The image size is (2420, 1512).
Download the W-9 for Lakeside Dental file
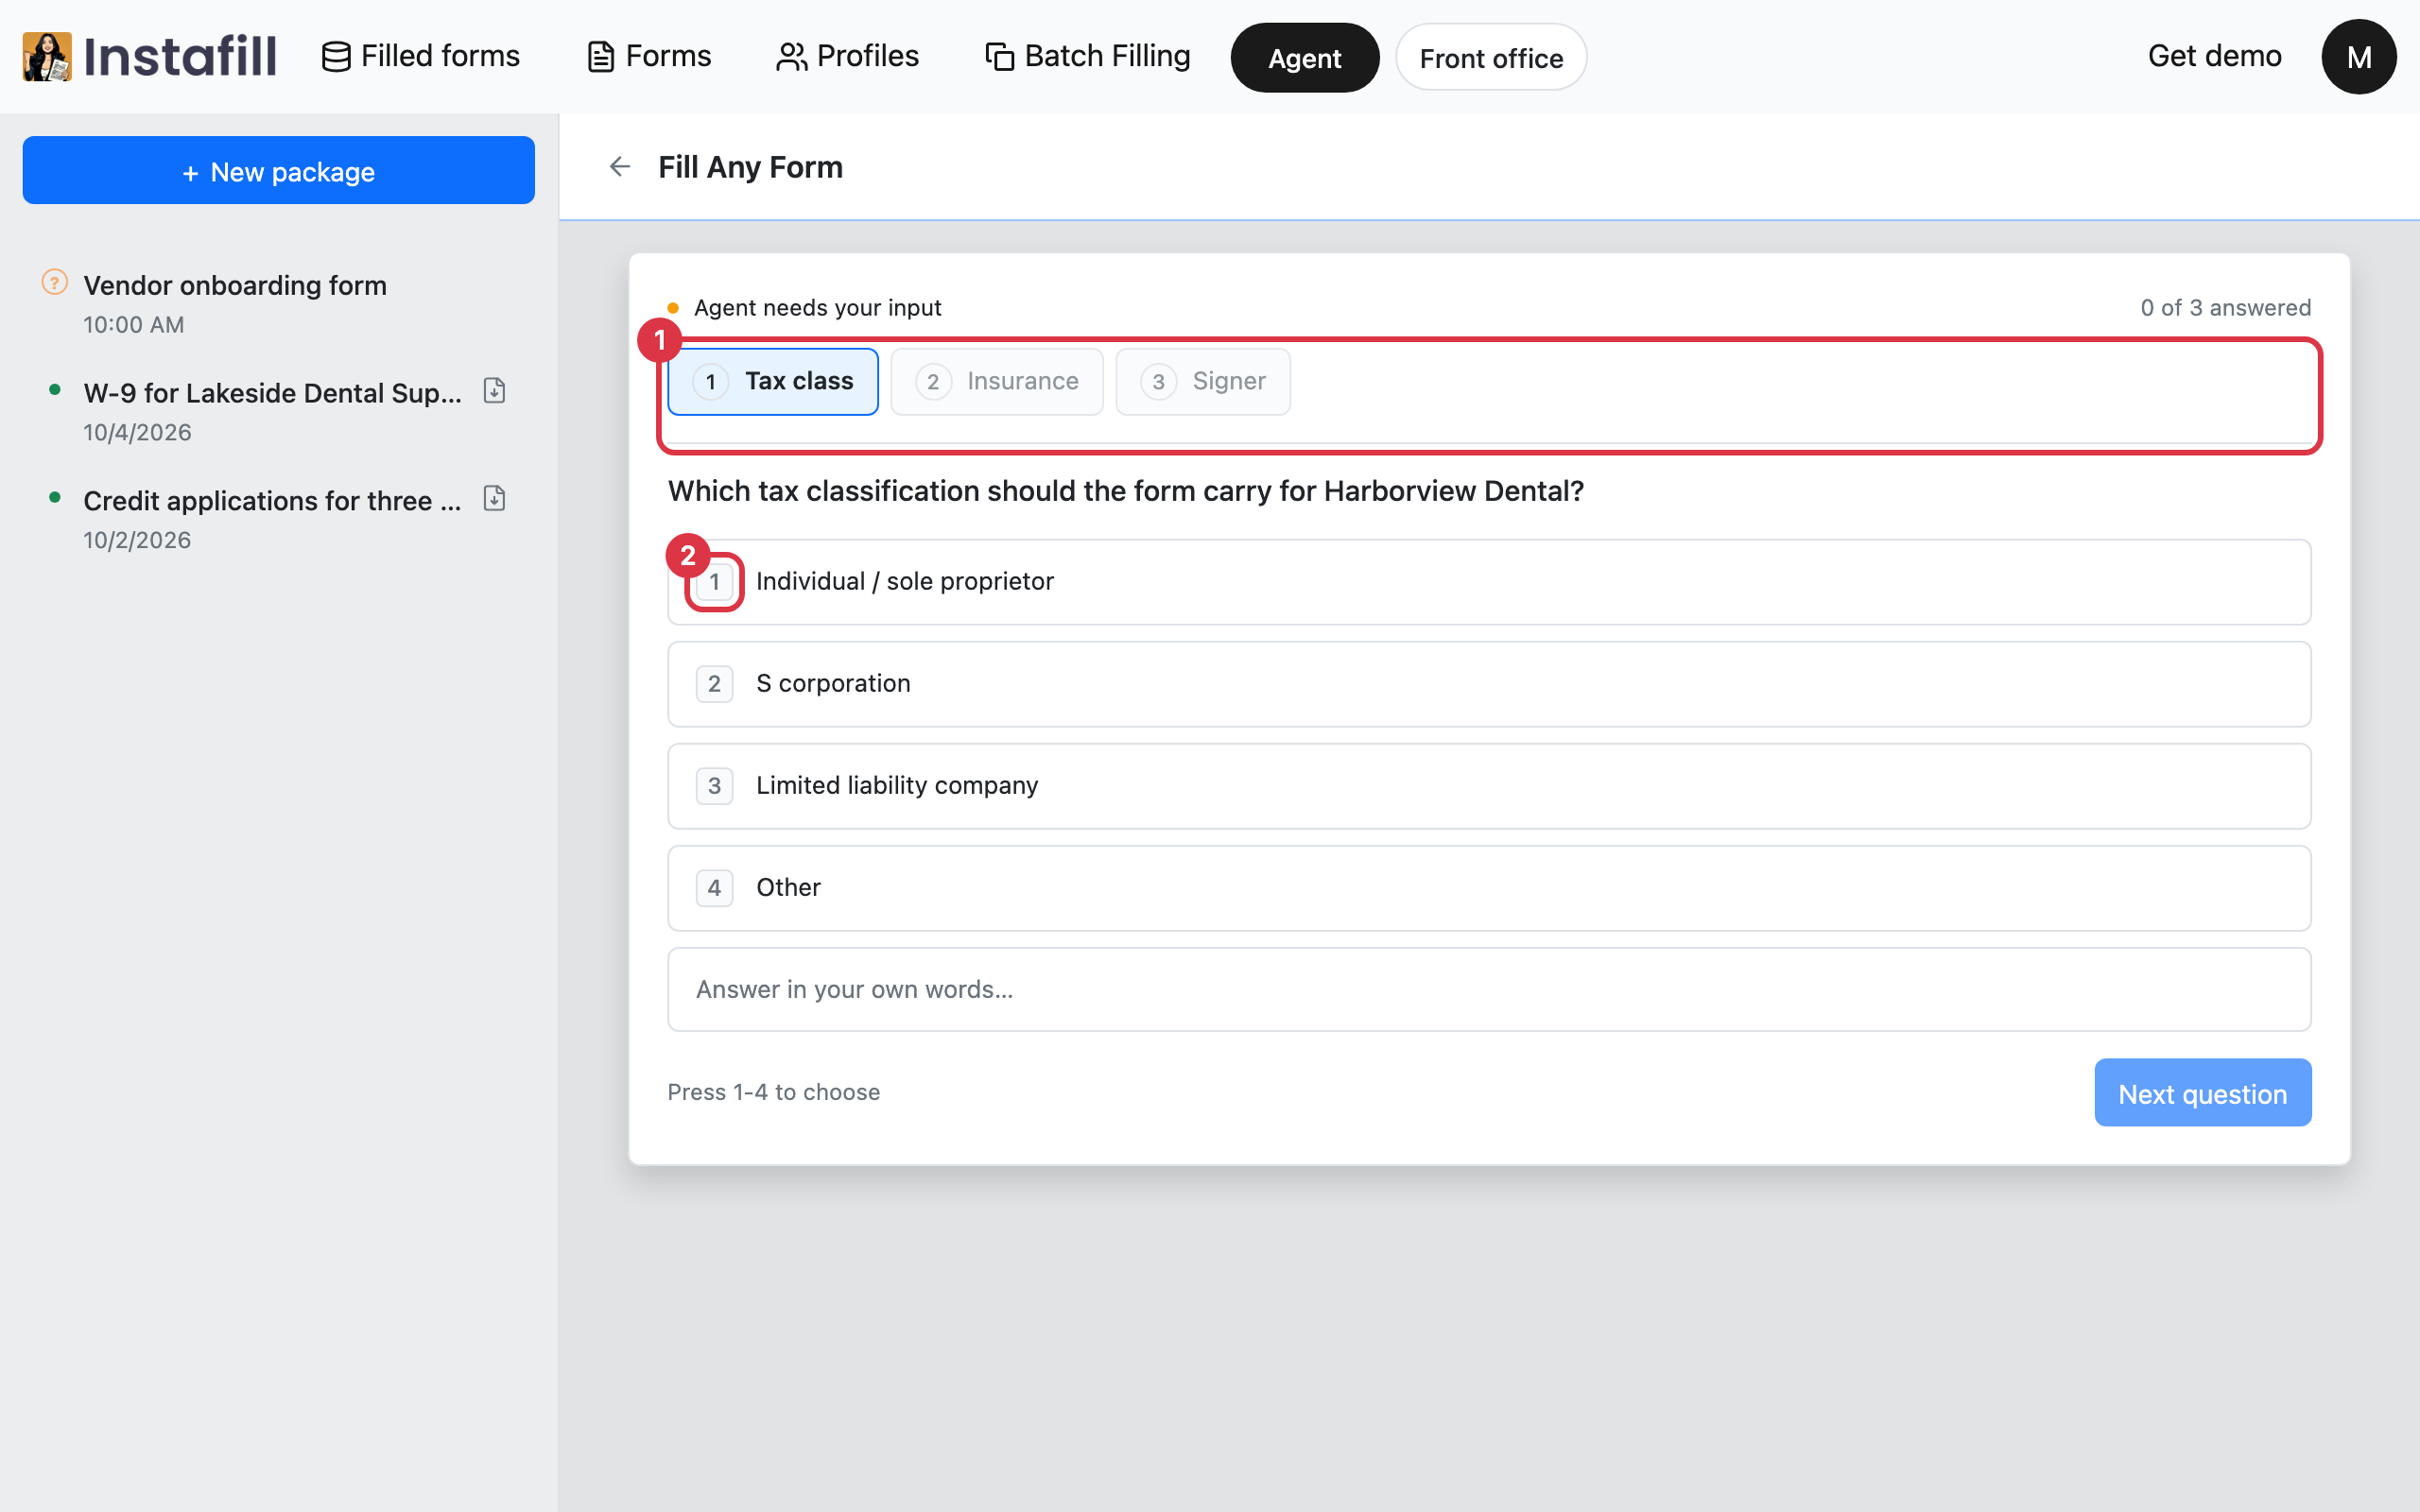494,391
